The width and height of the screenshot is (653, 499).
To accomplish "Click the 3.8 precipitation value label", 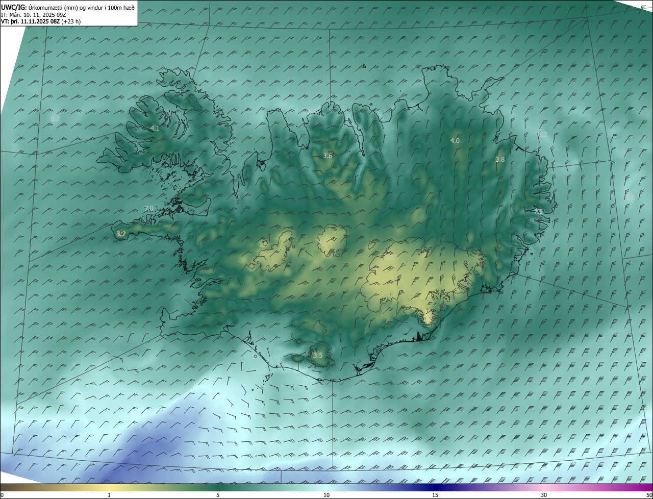I will click(500, 160).
